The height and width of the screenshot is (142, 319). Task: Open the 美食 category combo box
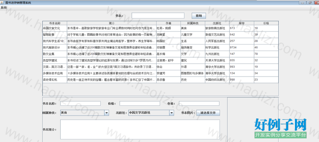(84, 113)
